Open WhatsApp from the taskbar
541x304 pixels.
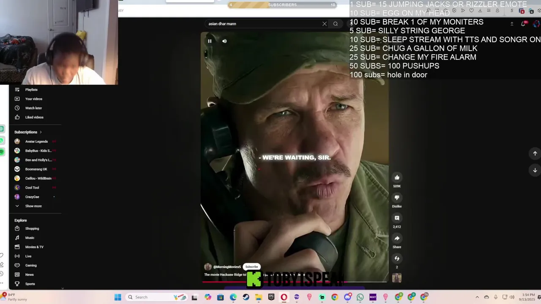[360, 297]
